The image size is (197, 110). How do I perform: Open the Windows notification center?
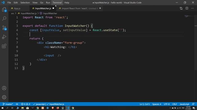(194, 108)
